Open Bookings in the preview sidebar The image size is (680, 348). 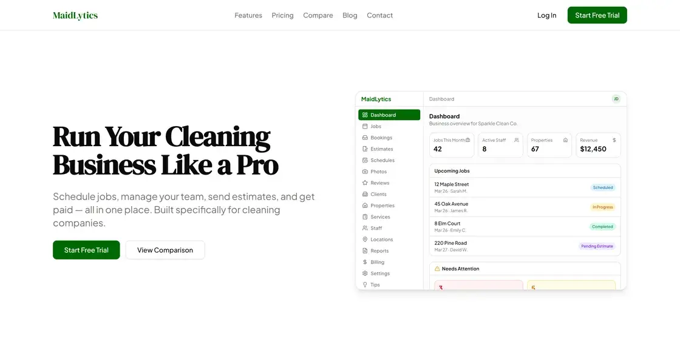(x=389, y=138)
